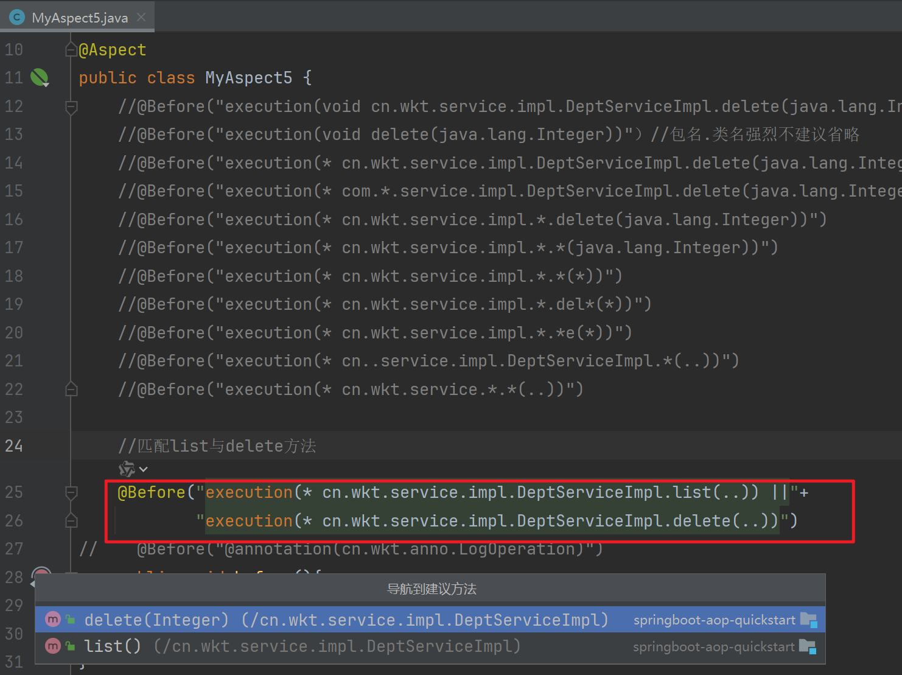Collapse the comment block fold at line 12
This screenshot has width=902, height=675.
tap(71, 107)
